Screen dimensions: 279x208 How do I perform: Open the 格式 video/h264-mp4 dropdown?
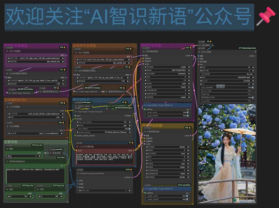click(227, 77)
